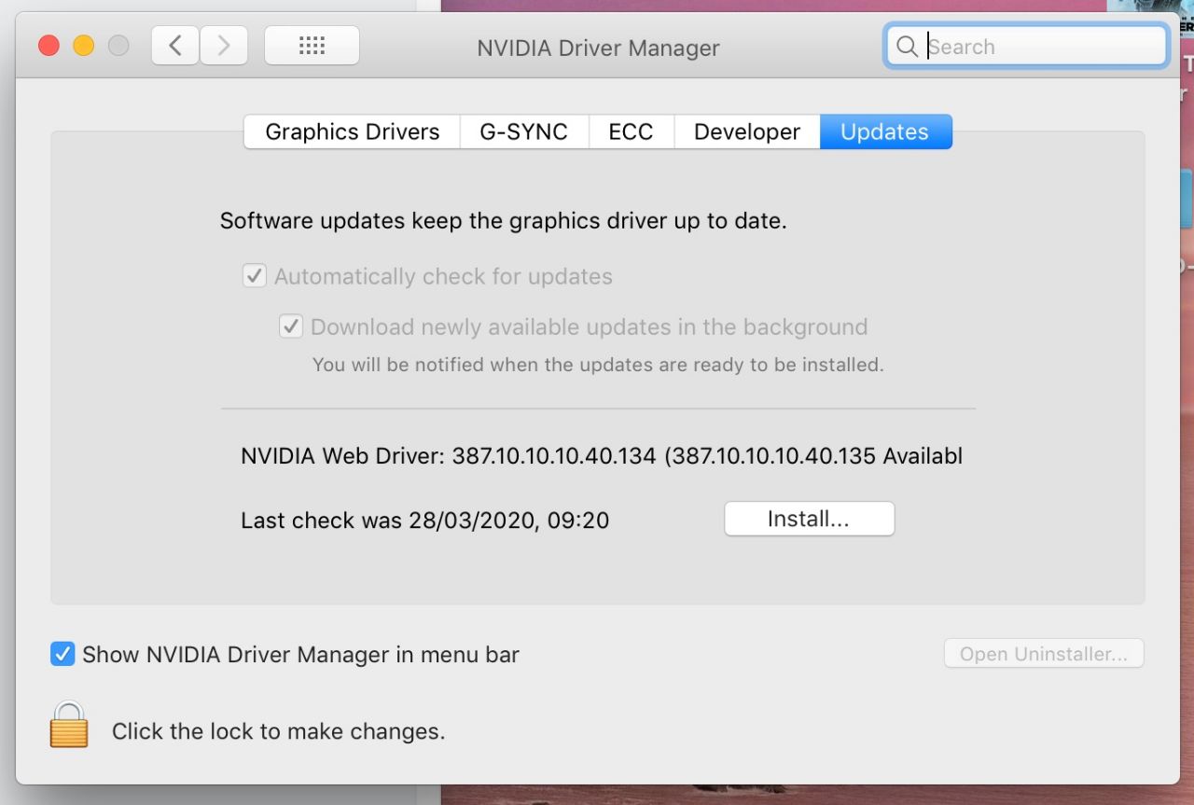
Task: Click the NVIDIA Web Driver version text
Action: pyautogui.click(x=602, y=456)
